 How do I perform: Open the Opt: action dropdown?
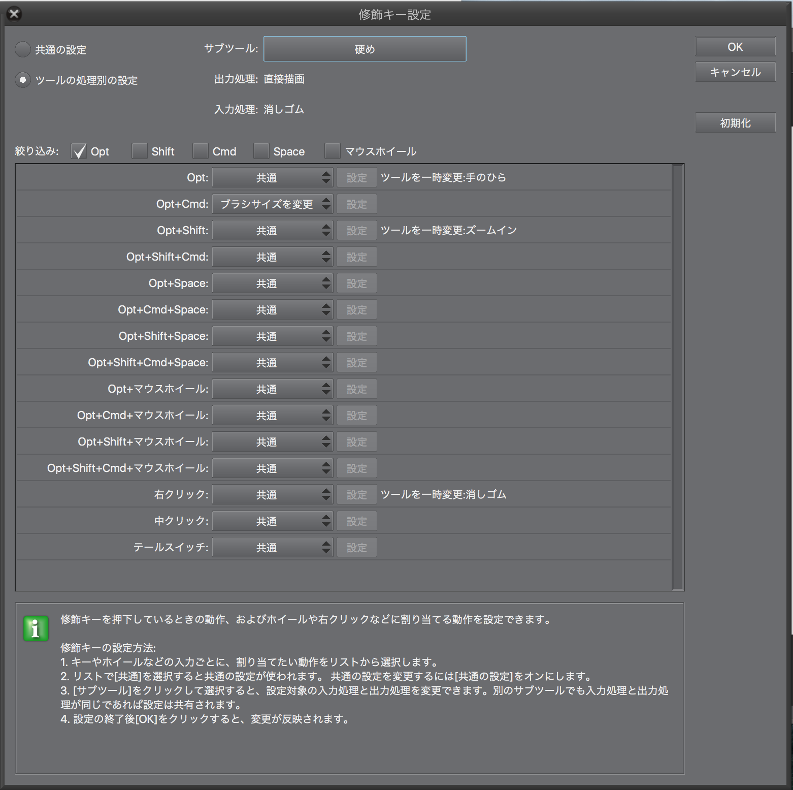(x=273, y=178)
